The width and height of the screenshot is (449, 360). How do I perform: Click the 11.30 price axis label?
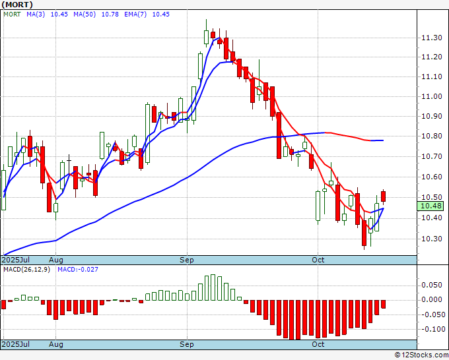pyautogui.click(x=432, y=38)
